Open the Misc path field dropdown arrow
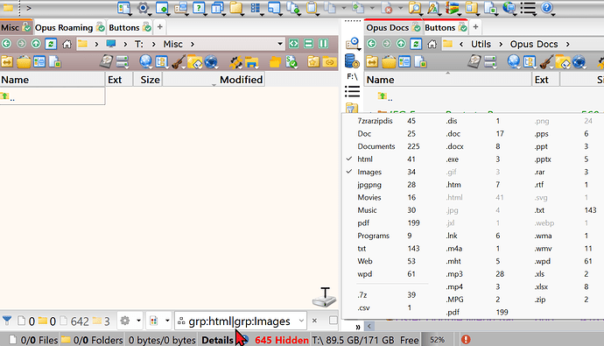Viewport: 604px width, 346px height. [x=280, y=44]
